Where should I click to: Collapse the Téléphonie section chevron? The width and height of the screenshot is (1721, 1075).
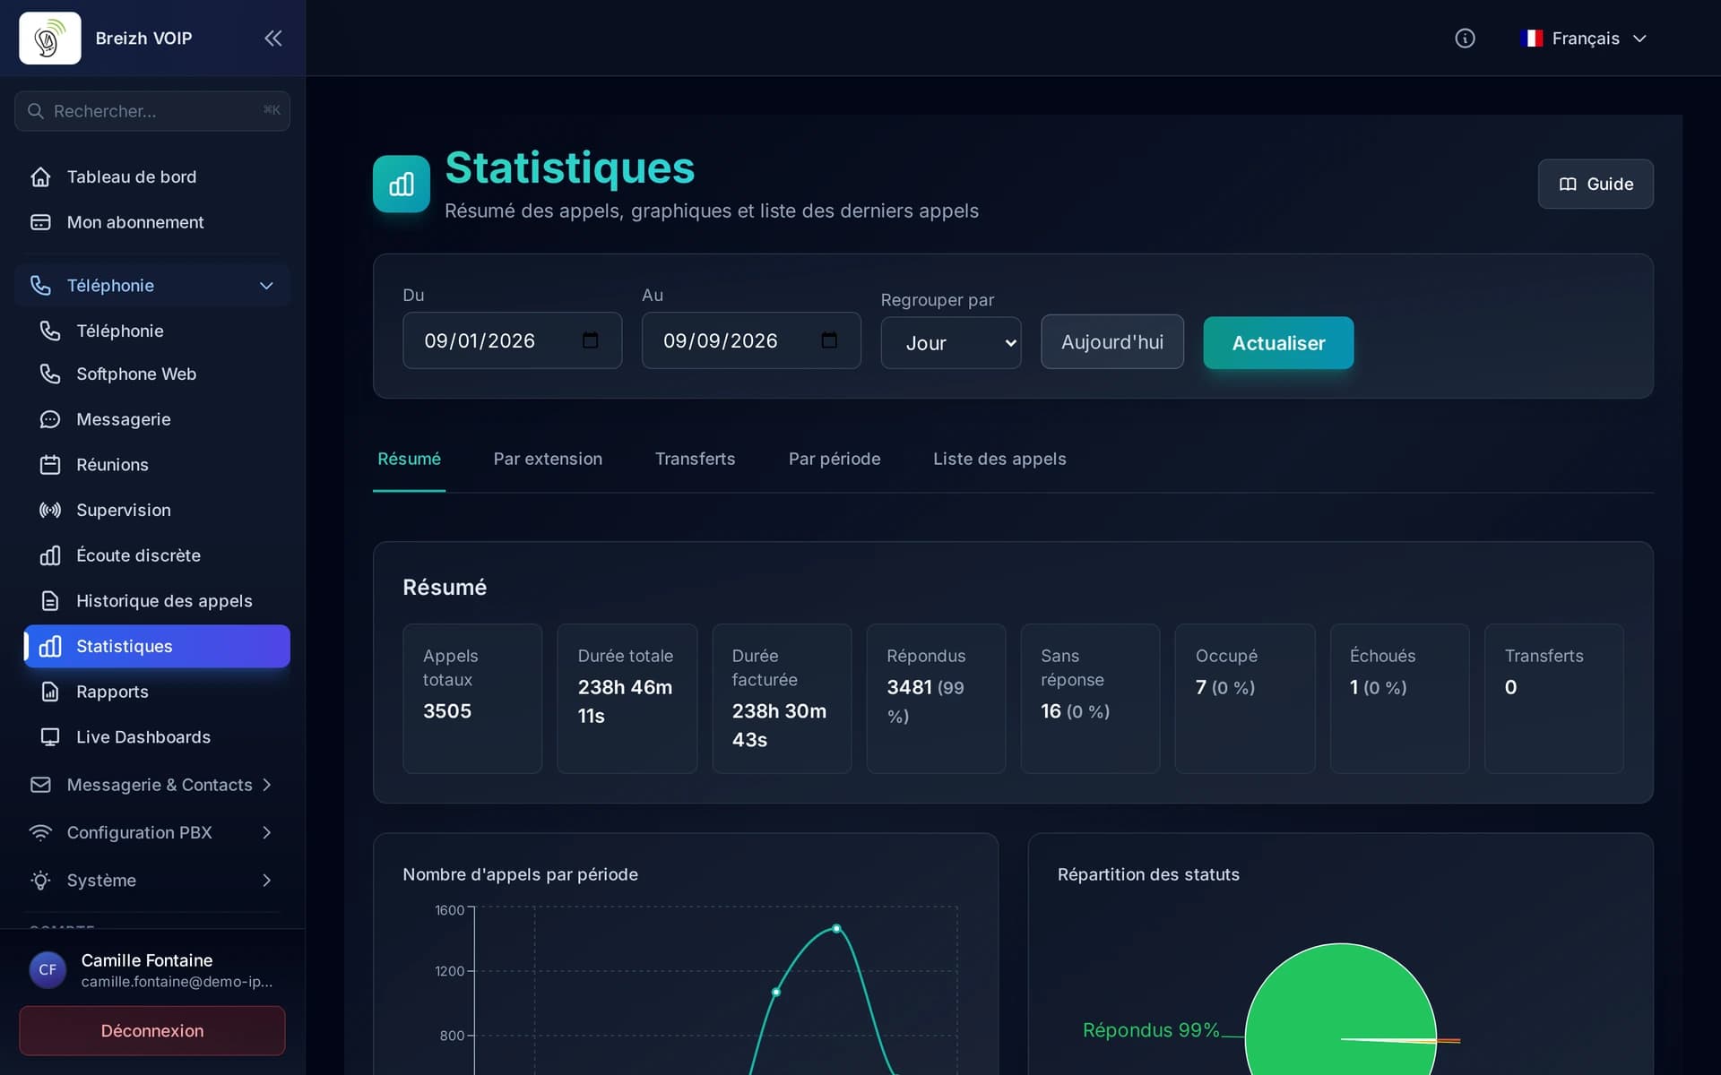click(x=266, y=286)
